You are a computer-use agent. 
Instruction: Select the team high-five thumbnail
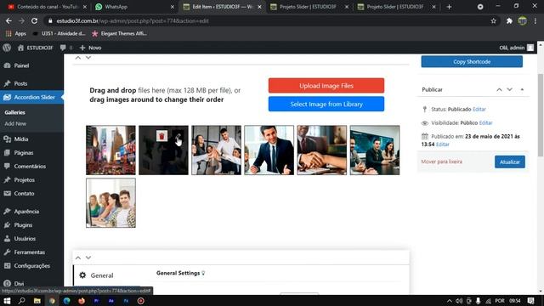coord(216,150)
